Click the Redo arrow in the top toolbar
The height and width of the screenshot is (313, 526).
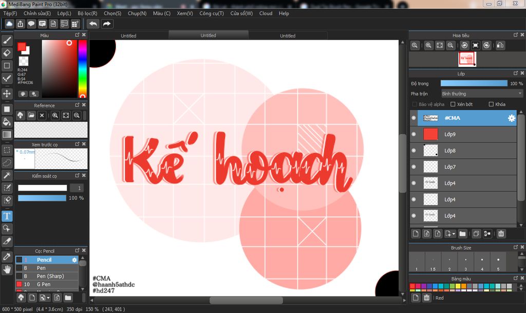pos(107,24)
